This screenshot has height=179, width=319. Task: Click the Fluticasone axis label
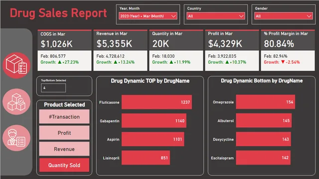(x=109, y=102)
